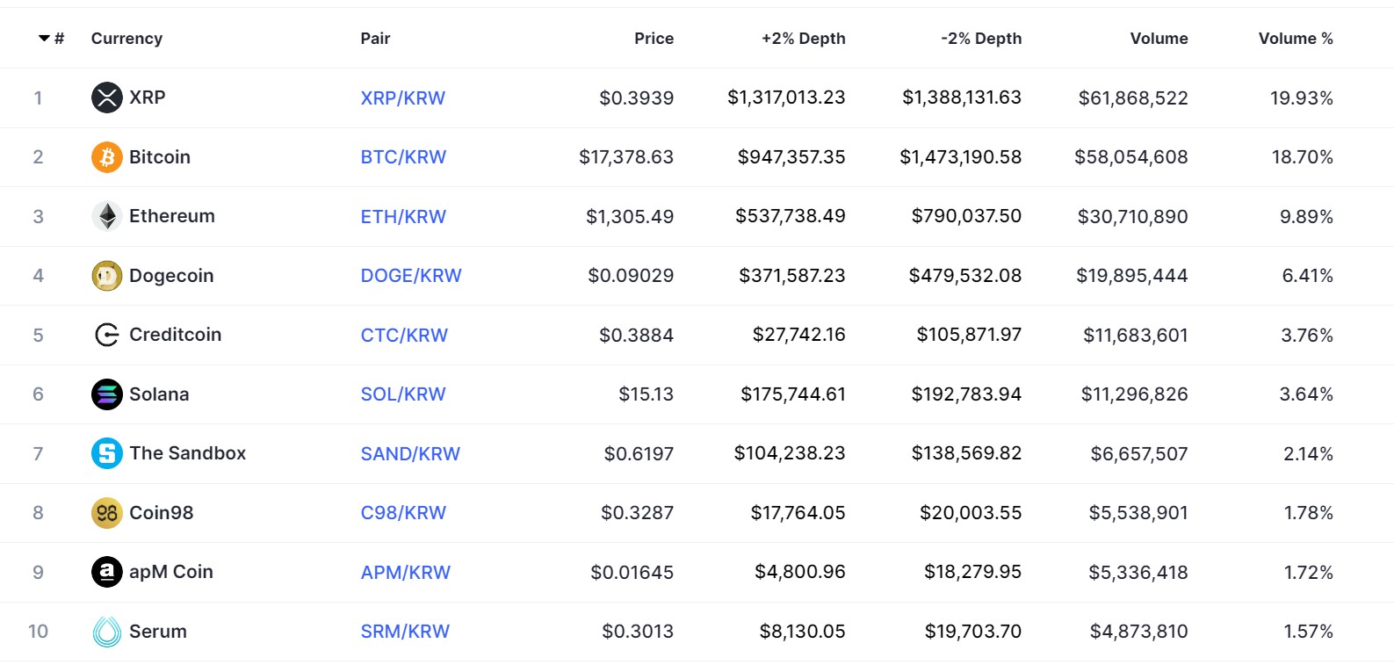
Task: Click the apM Coin logo icon
Action: click(106, 572)
